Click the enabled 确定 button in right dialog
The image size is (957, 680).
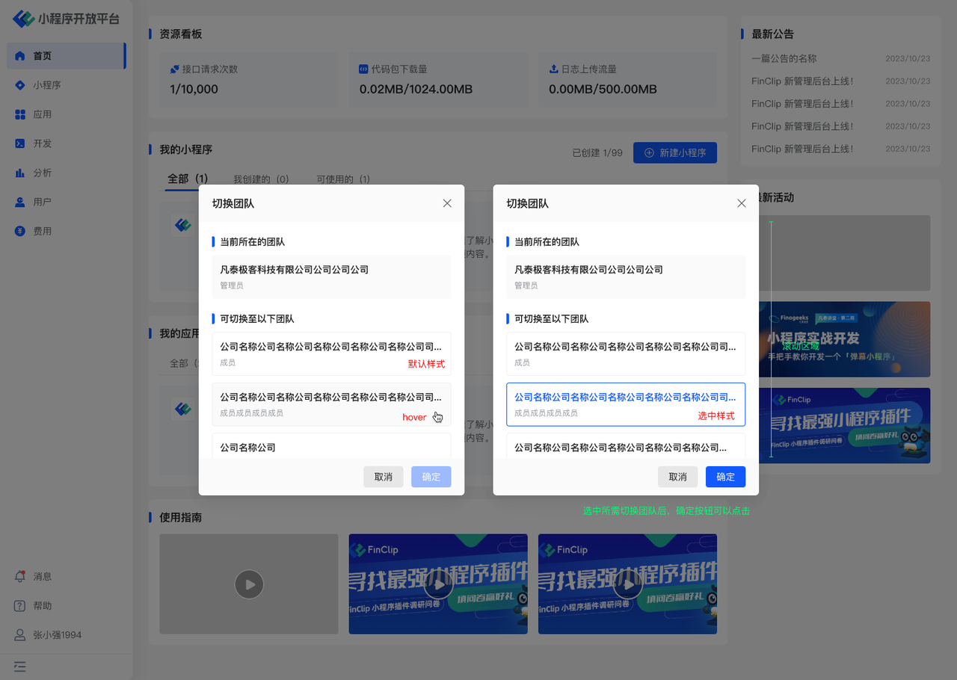725,477
